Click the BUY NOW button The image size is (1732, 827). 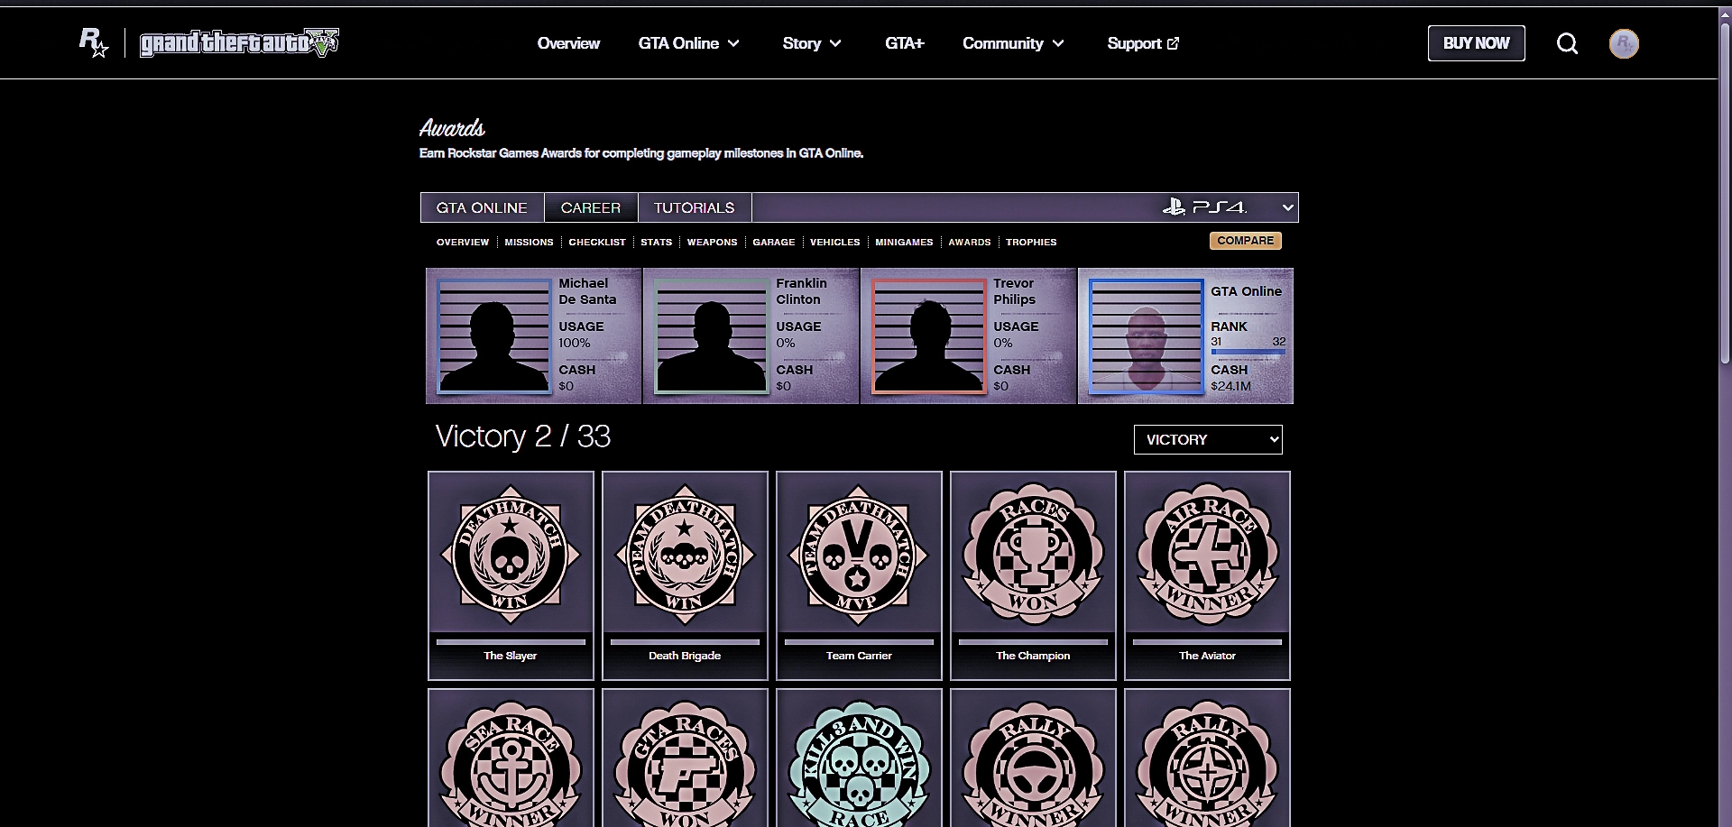1476,43
